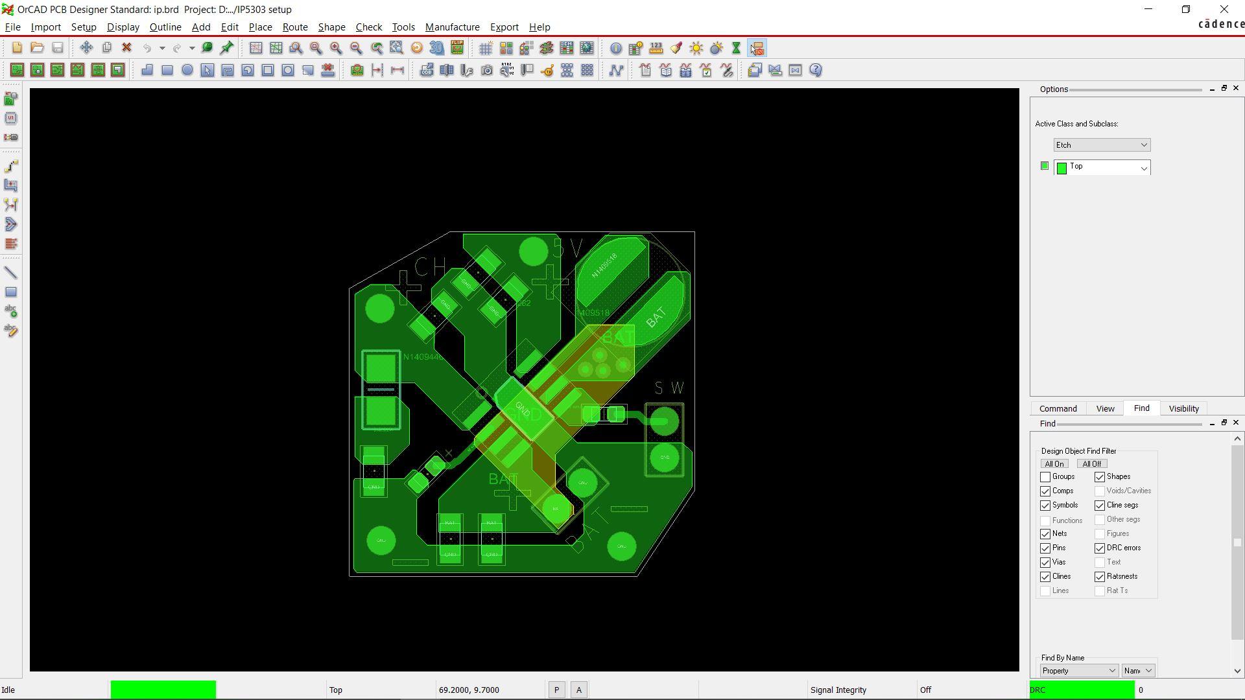Expand the Find By Name Property dropdown
Image resolution: width=1245 pixels, height=700 pixels.
[x=1079, y=671]
